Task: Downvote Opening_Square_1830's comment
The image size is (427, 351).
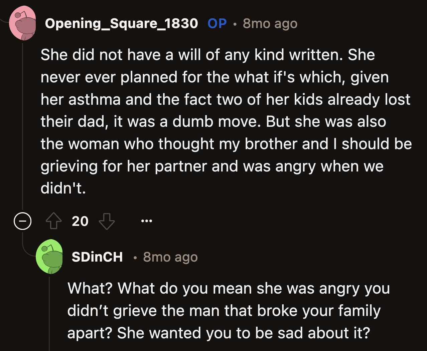Action: click(107, 221)
